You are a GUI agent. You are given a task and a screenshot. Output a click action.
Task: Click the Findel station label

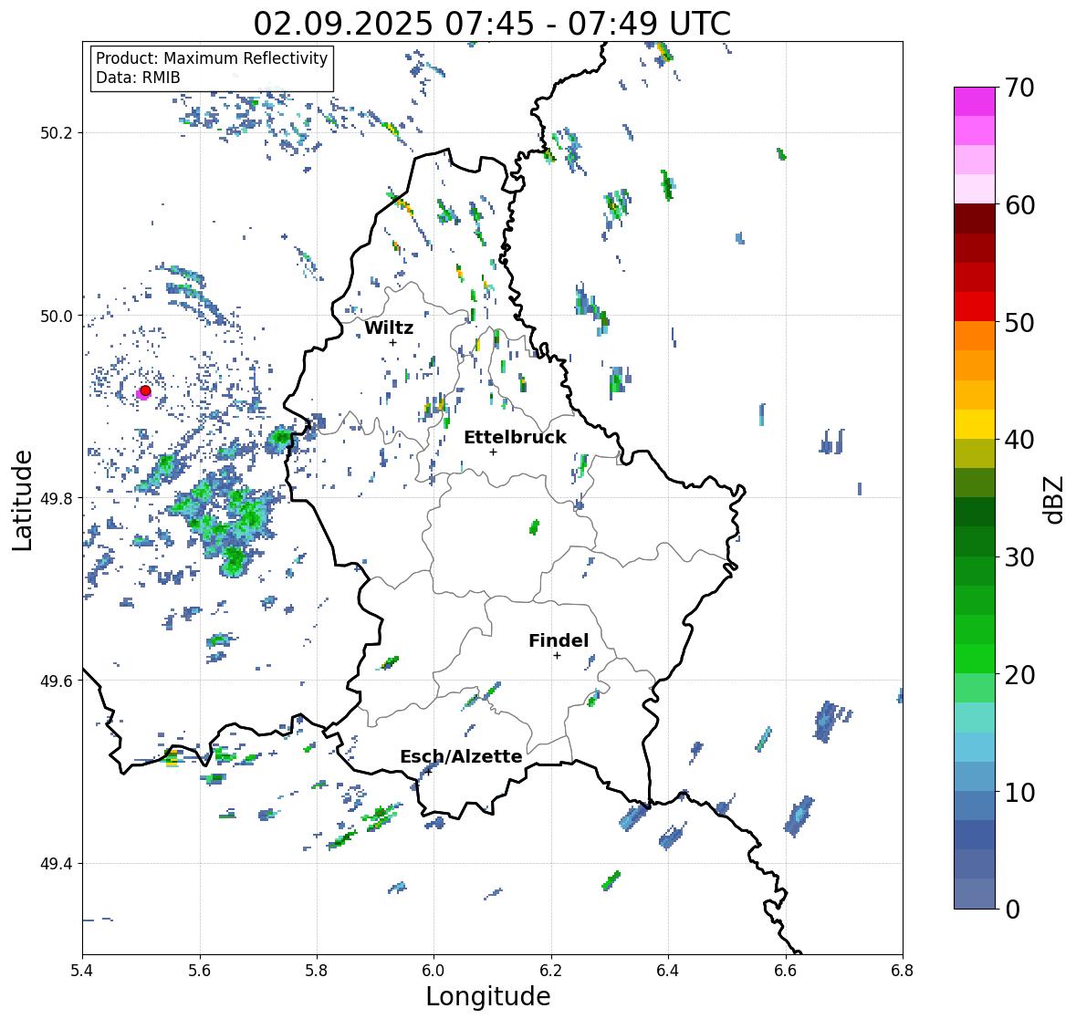[559, 640]
